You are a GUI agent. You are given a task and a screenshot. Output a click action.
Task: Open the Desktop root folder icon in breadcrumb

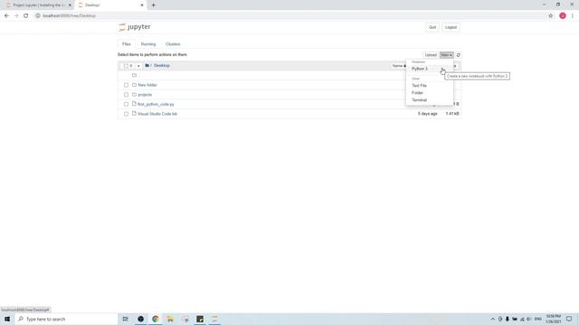tap(147, 66)
